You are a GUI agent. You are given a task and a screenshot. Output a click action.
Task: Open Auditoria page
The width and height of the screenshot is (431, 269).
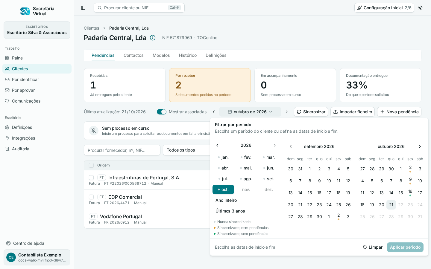37,149
